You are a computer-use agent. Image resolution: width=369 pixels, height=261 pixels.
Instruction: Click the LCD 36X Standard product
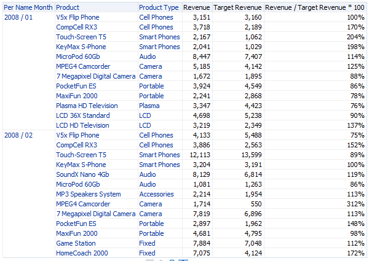(83, 115)
